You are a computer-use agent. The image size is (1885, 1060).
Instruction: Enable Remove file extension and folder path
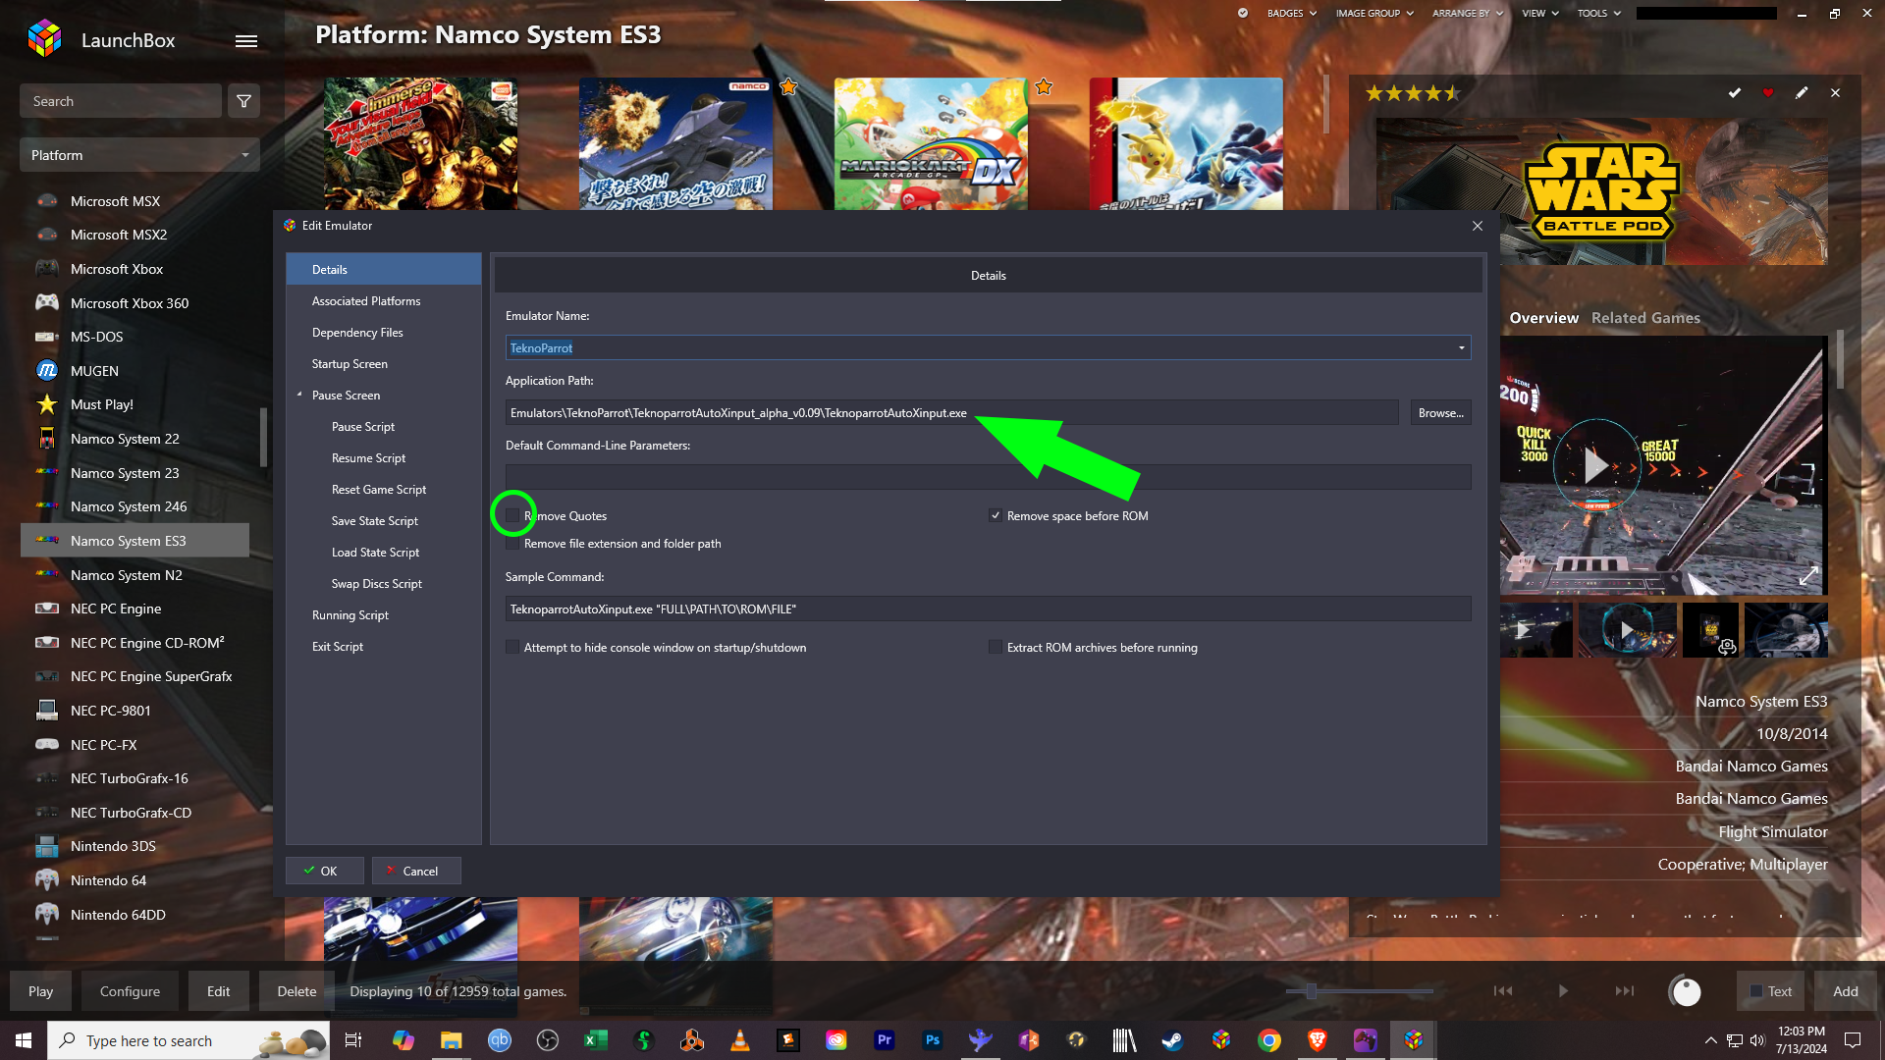tap(512, 544)
